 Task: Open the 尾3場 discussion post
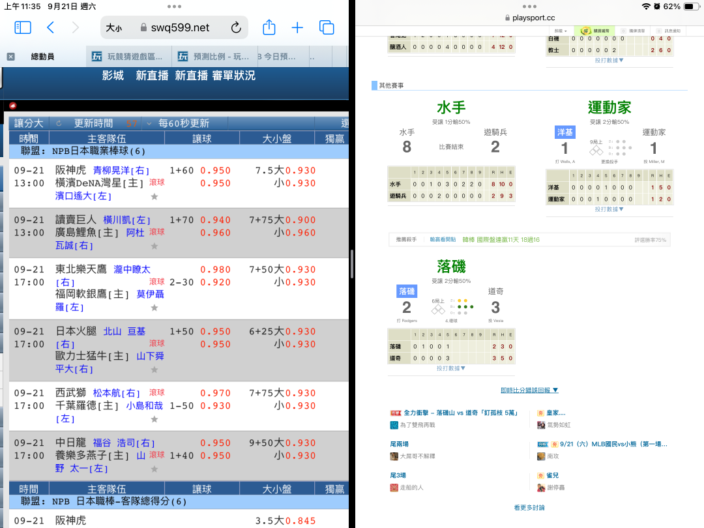(x=398, y=475)
